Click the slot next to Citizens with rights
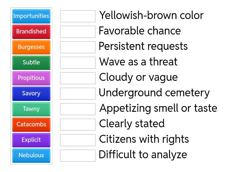Viewport: 229px width, 172px height. [x=78, y=140]
